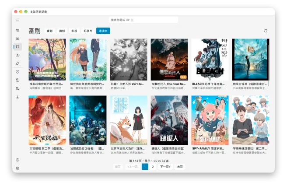Select the 港澳台 filter tab

coord(103,31)
